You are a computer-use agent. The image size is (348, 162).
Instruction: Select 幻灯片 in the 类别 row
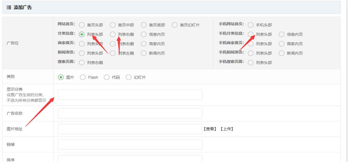[x=129, y=77]
